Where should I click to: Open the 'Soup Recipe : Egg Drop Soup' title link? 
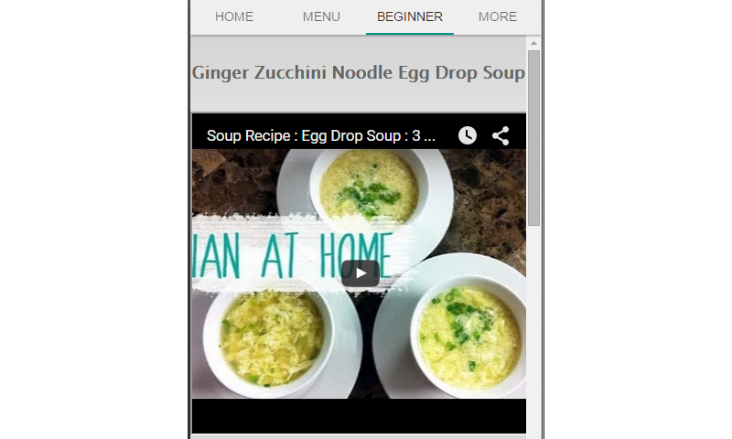coord(321,135)
